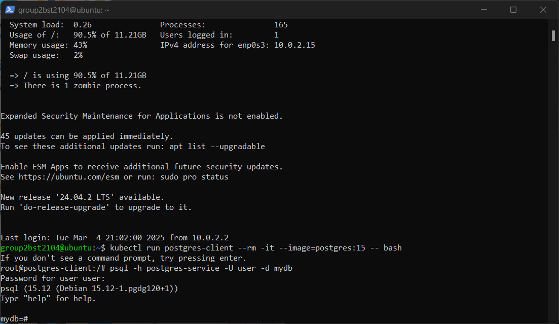559x324 pixels.
Task: Open the https://ubuntu.com/esm link
Action: (69, 177)
